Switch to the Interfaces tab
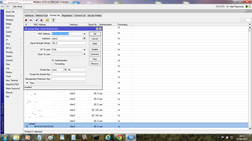The height and width of the screenshot is (141, 252). point(29,15)
